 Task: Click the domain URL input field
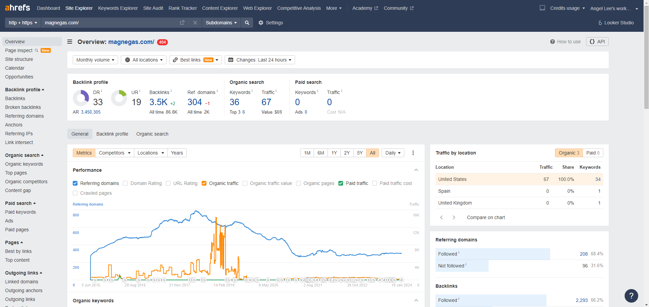click(x=110, y=23)
